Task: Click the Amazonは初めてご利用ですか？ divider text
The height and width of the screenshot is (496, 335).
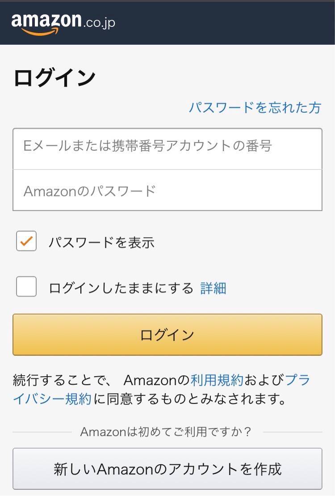Action: click(167, 432)
